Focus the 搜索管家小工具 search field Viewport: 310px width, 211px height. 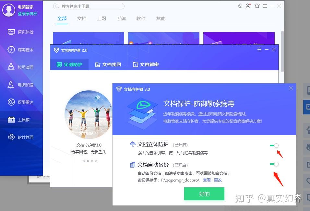(x=89, y=6)
